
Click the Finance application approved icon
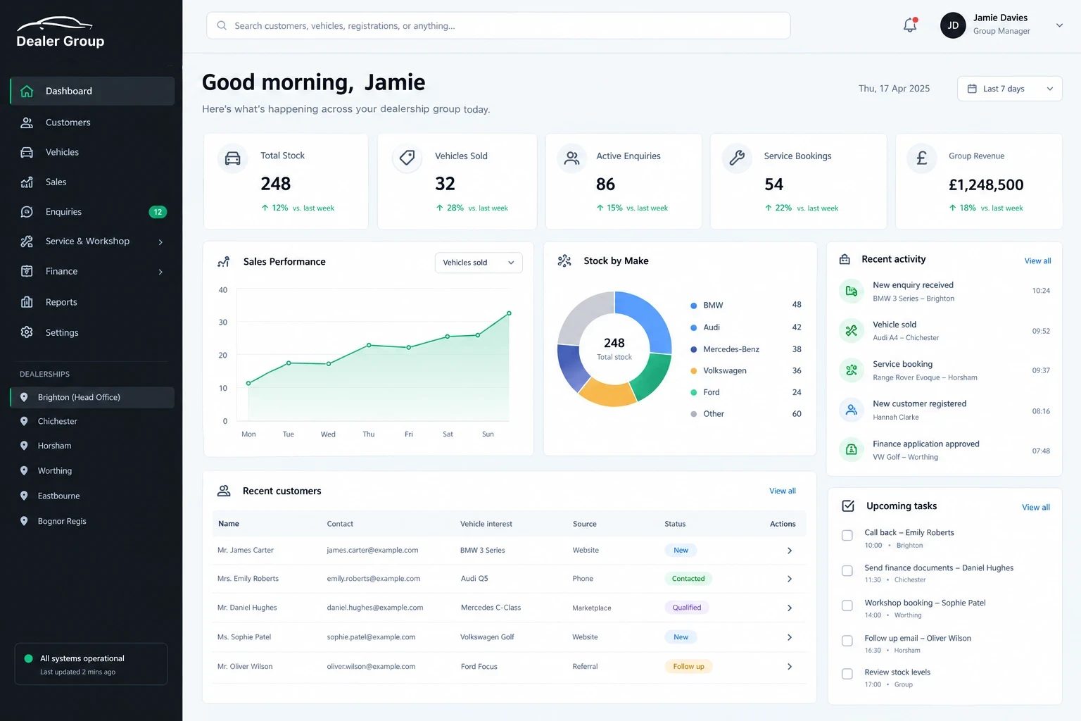[x=851, y=449]
